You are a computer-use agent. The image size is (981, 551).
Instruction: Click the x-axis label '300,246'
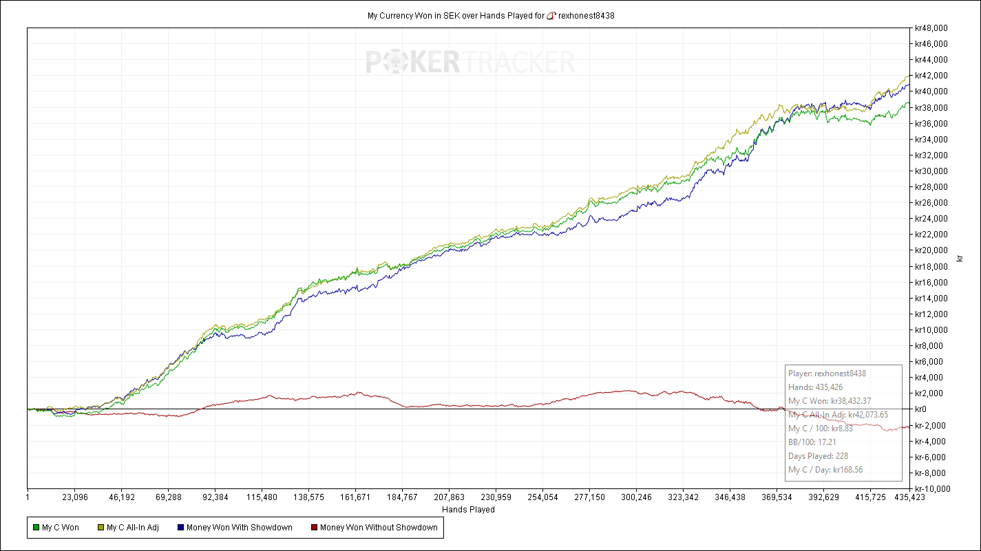point(637,497)
